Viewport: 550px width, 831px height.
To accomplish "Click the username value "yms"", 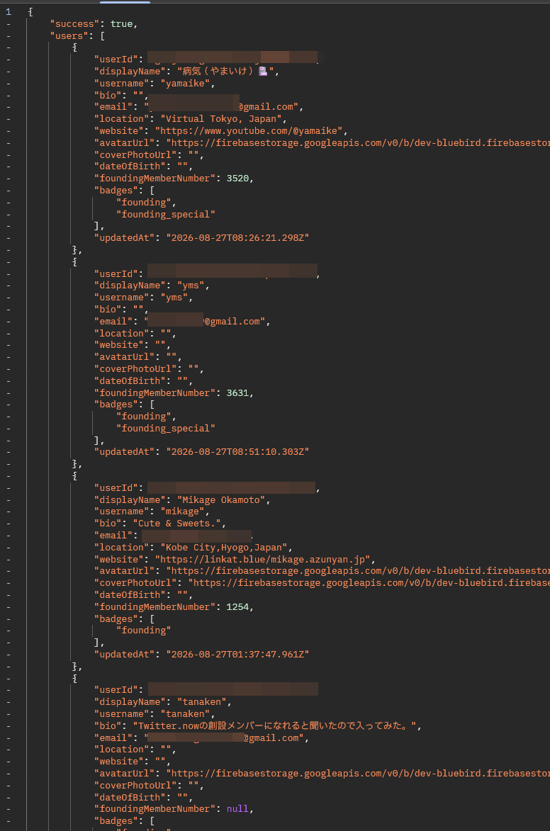I will tap(174, 298).
